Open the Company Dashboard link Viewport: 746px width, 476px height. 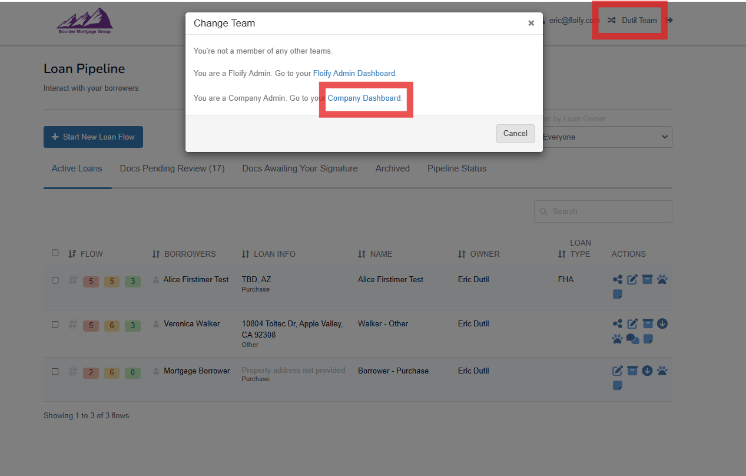tap(364, 98)
